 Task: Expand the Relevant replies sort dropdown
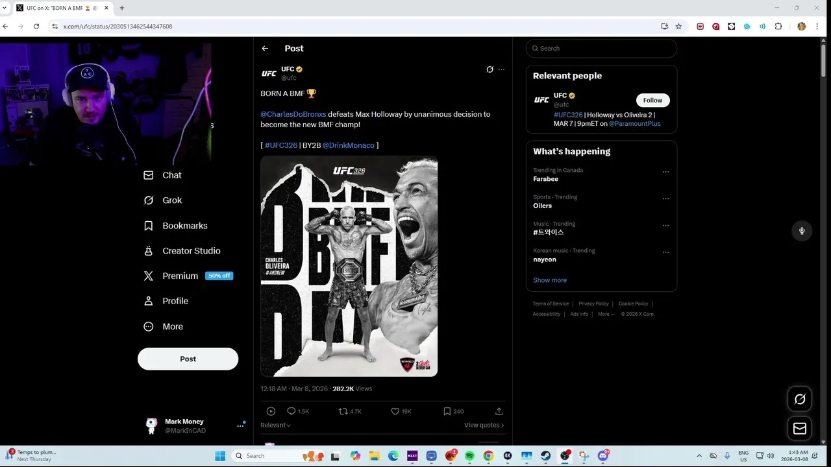275,425
